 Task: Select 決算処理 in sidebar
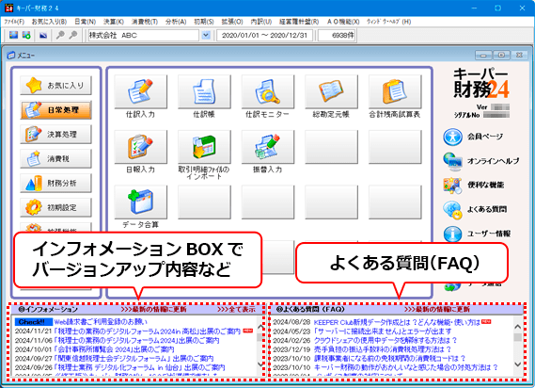pos(56,135)
